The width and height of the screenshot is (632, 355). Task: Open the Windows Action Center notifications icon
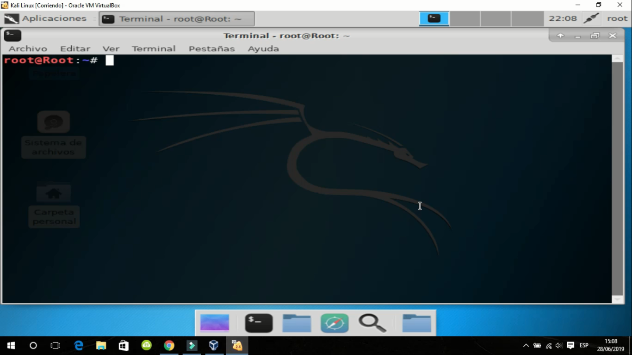(x=570, y=345)
